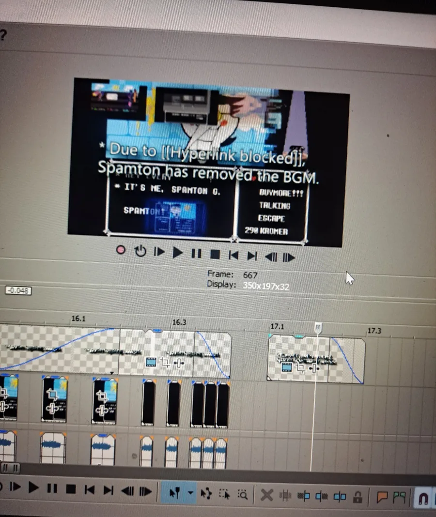The width and height of the screenshot is (436, 517).
Task: Click the -0.048 rate value box
Action: point(18,290)
